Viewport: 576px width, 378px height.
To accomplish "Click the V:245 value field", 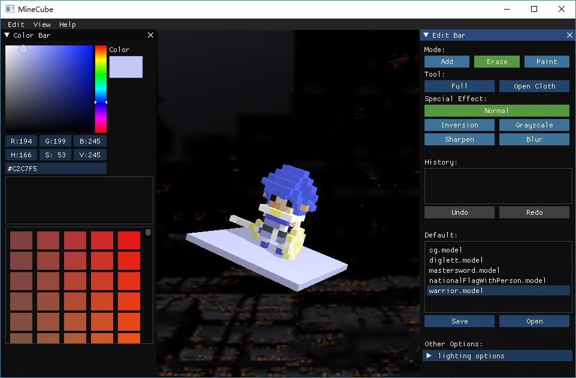I will click(x=90, y=155).
